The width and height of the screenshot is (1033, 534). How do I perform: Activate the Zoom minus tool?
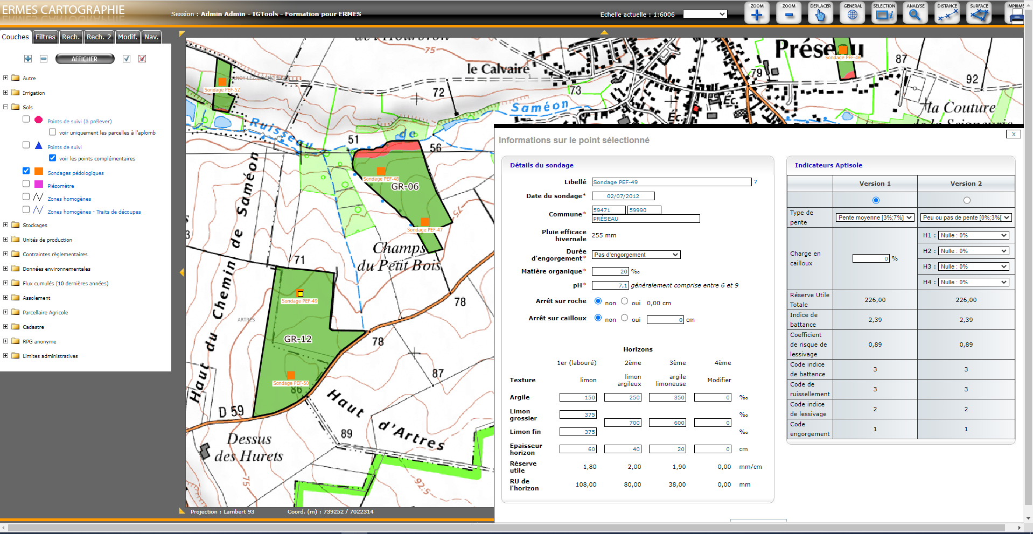tap(788, 13)
